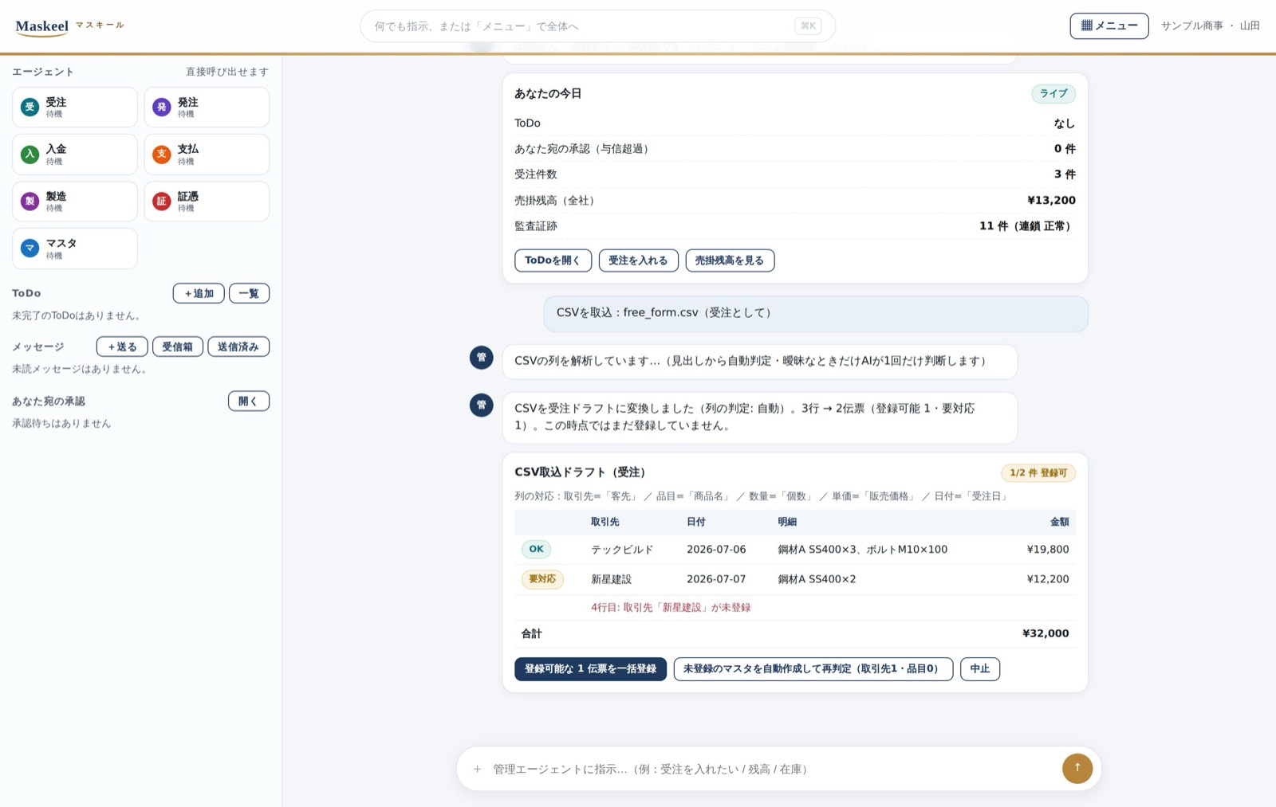
Task: Open the 受注 agent card
Action: [75, 107]
